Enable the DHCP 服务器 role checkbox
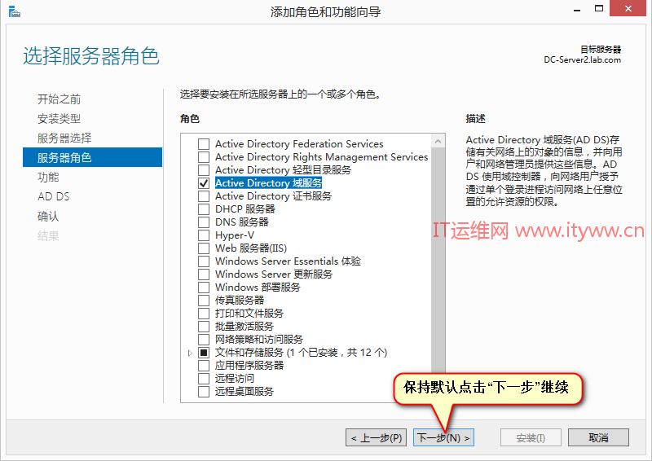This screenshot has width=652, height=461. (x=204, y=209)
